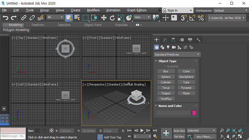Open the Modifiers menu
This screenshot has height=140, width=249.
click(93, 10)
